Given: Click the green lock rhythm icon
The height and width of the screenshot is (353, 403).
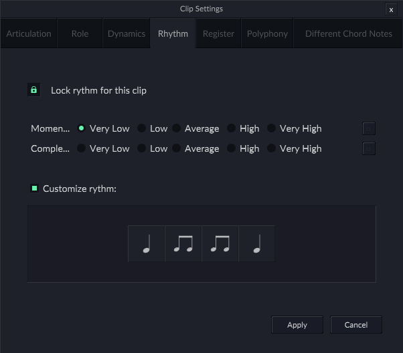Looking at the screenshot, I should tap(34, 90).
